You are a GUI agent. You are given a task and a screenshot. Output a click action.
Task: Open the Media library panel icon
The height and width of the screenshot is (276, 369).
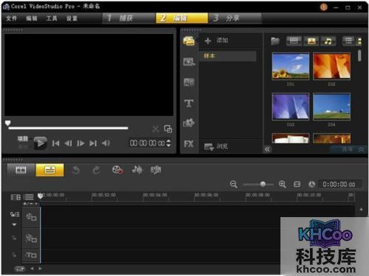coord(189,41)
